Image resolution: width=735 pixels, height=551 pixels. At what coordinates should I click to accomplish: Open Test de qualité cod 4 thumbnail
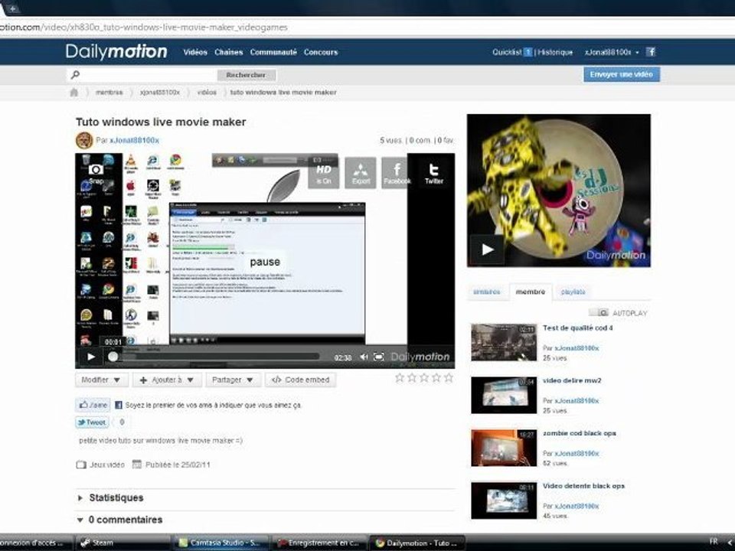click(x=504, y=343)
